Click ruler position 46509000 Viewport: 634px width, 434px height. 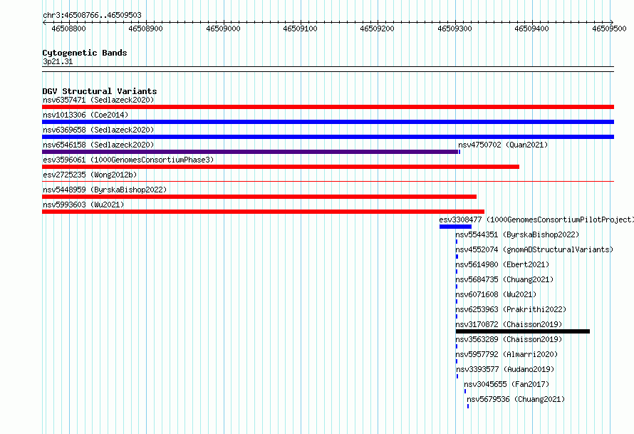click(x=223, y=29)
